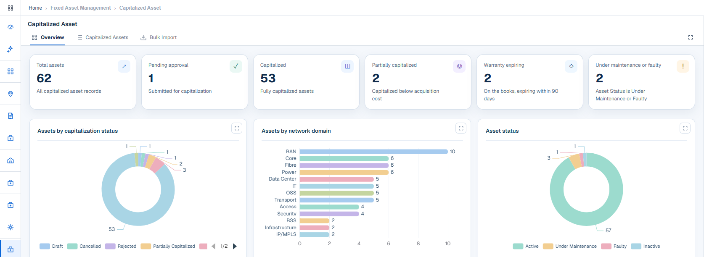Toggle Draft legend in capitalization chart
The width and height of the screenshot is (704, 257).
coord(51,247)
